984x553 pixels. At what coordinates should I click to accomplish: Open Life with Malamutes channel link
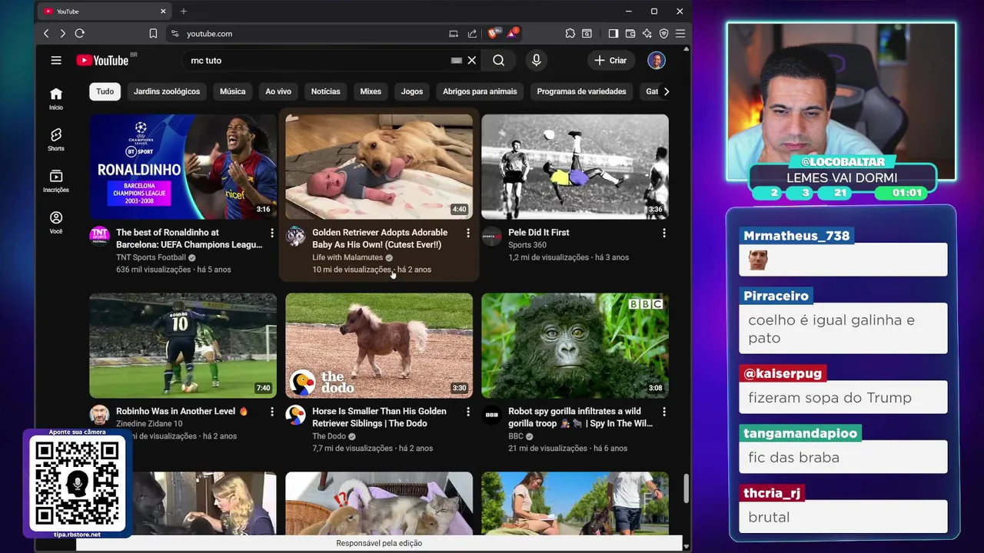[x=347, y=257]
